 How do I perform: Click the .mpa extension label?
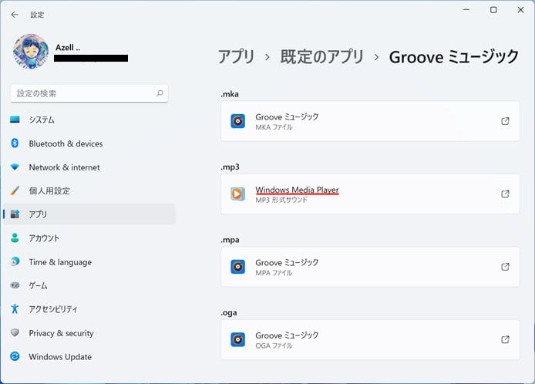(230, 240)
